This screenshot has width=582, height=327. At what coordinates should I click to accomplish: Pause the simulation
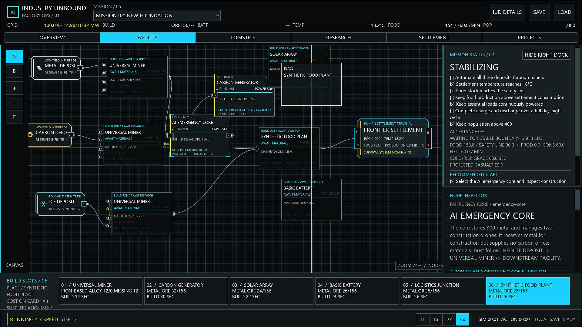pos(422,319)
